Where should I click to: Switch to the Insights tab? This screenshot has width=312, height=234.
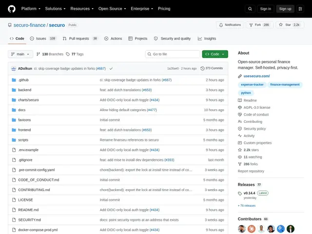(x=207, y=39)
